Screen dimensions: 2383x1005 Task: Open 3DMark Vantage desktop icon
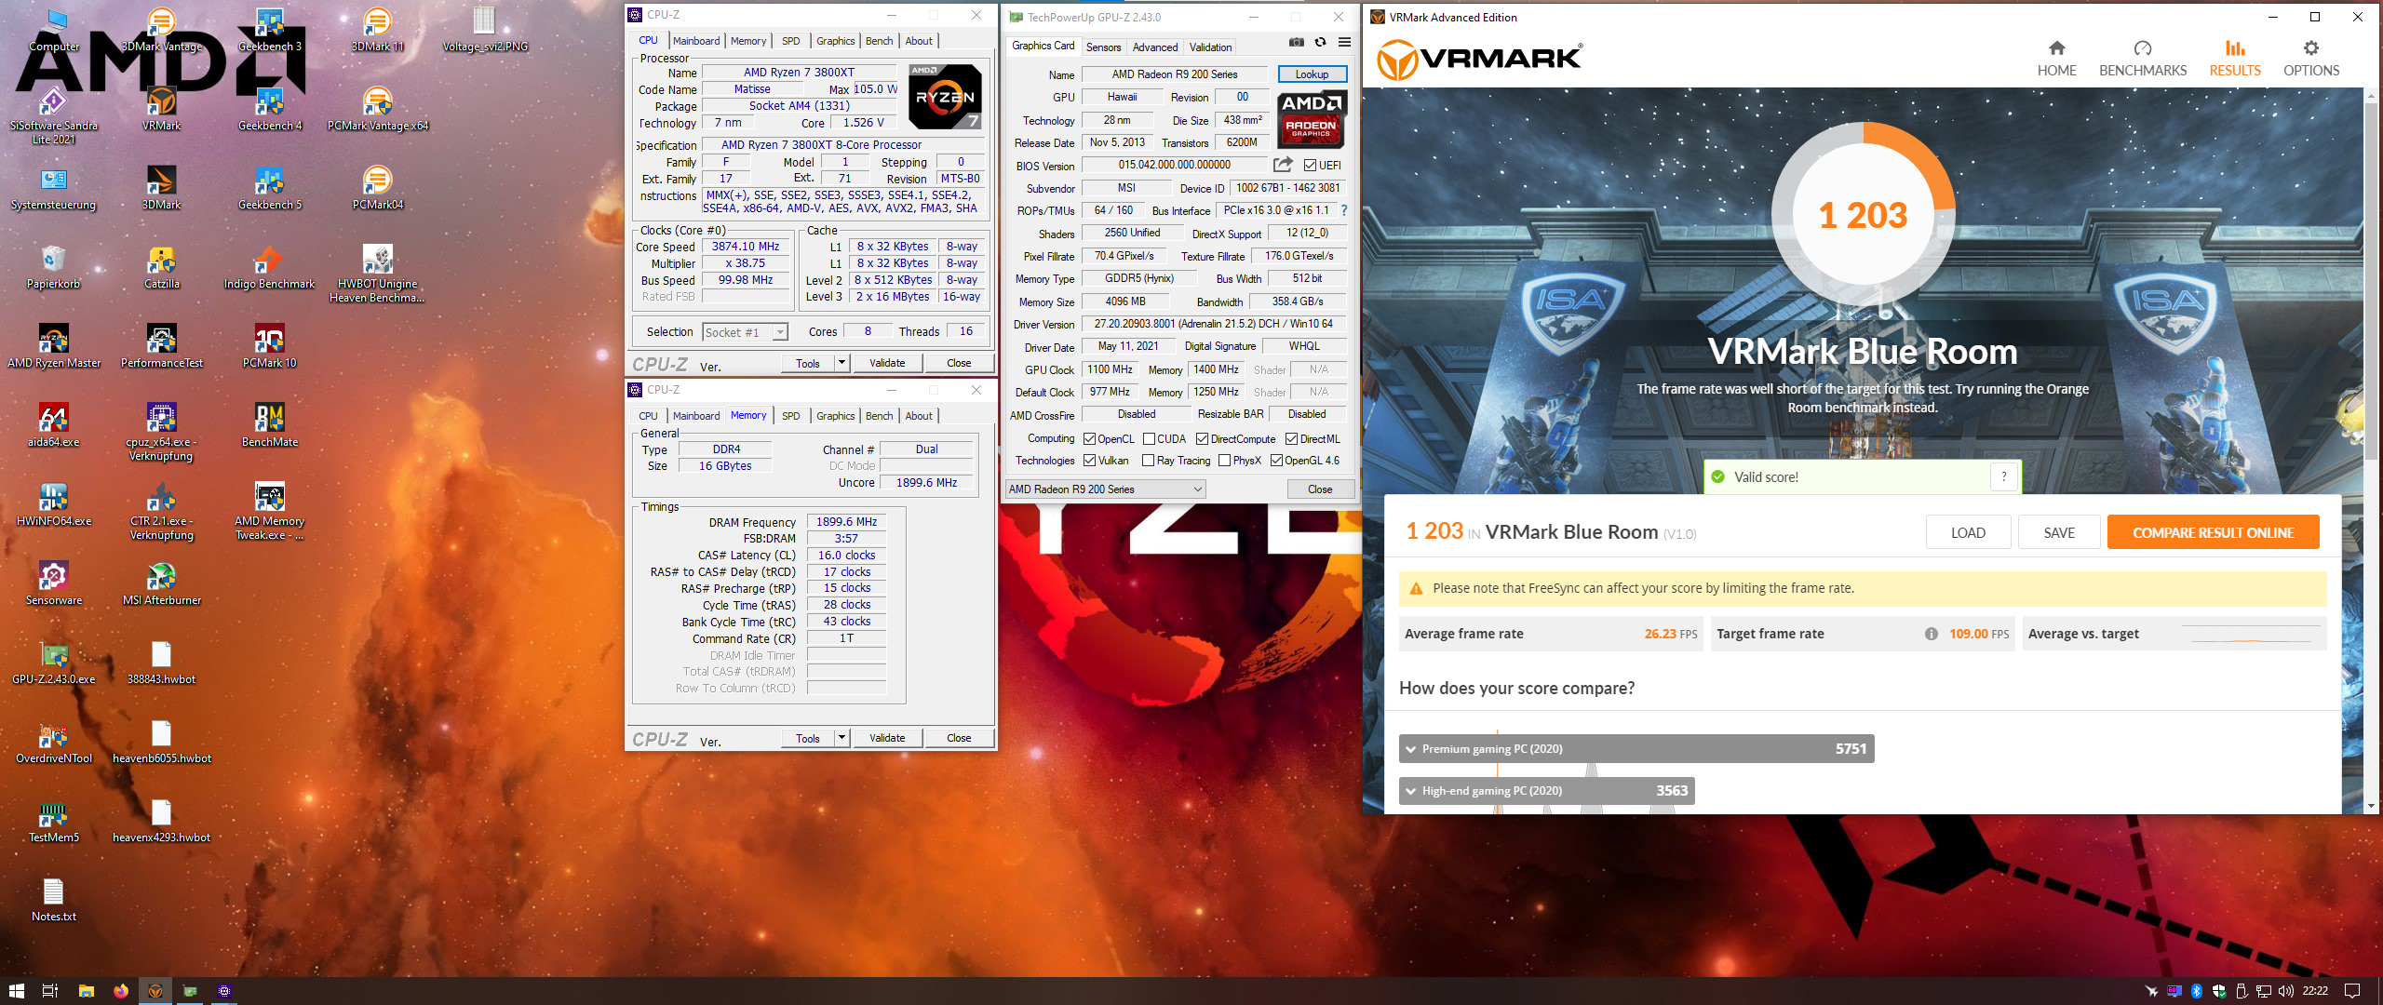tap(162, 30)
